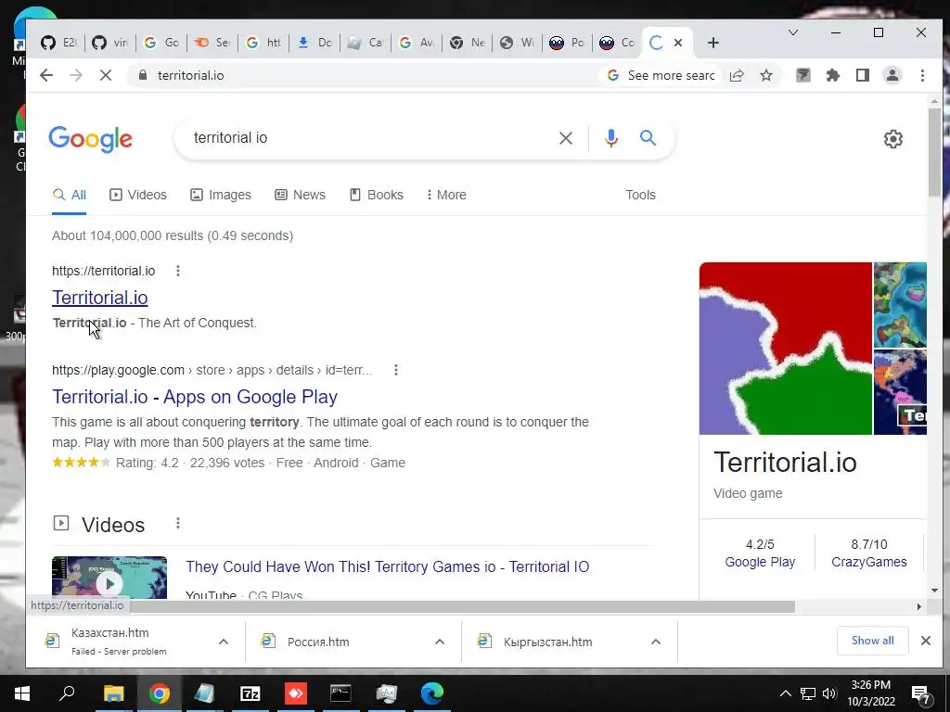Switch to the first GitHub tab
The height and width of the screenshot is (712, 950).
[x=58, y=43]
